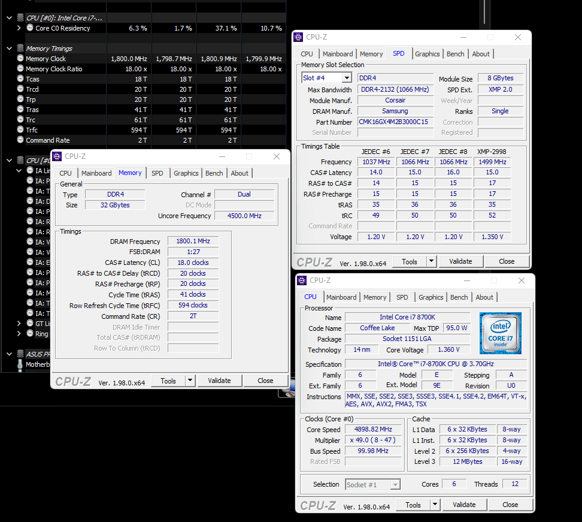Click Tools button in CPU window
Screen dimensions: 582x522
coord(413,505)
